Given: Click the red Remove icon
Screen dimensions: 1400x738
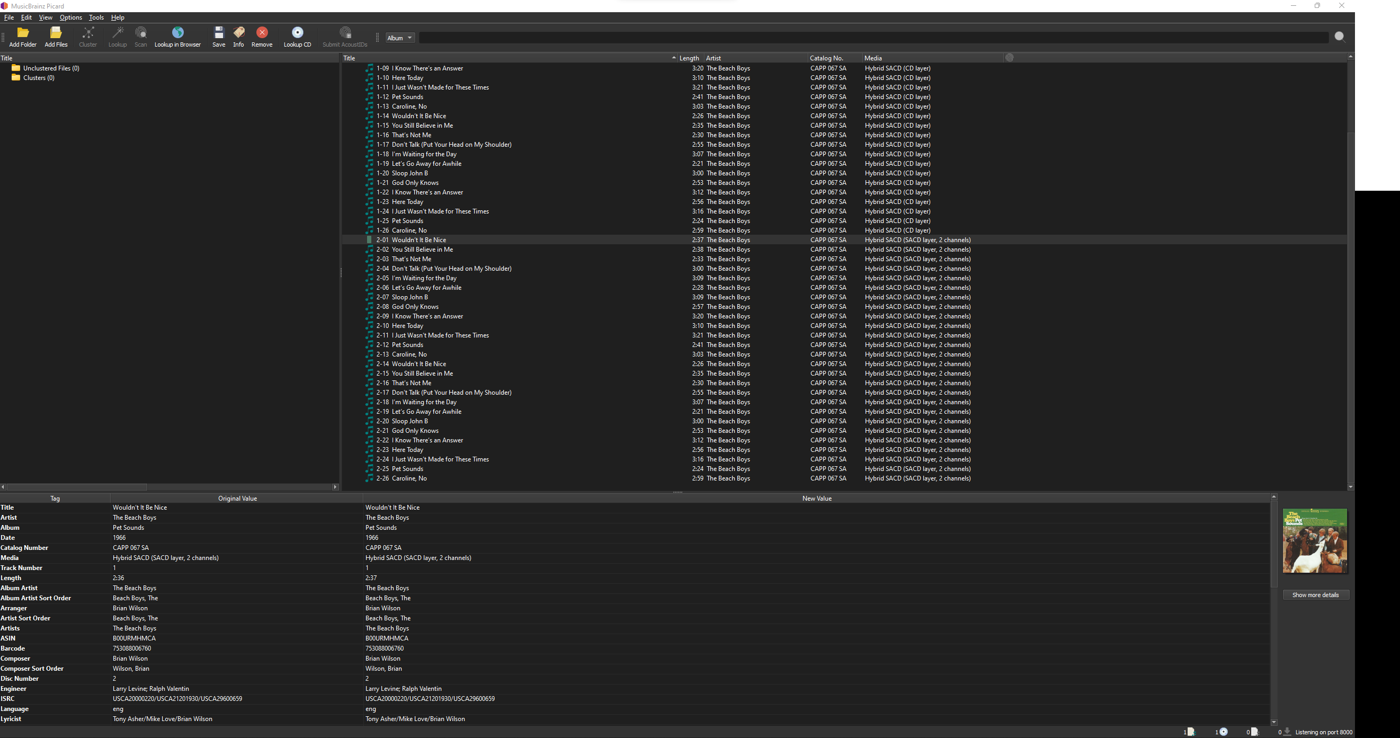Looking at the screenshot, I should coord(262,33).
